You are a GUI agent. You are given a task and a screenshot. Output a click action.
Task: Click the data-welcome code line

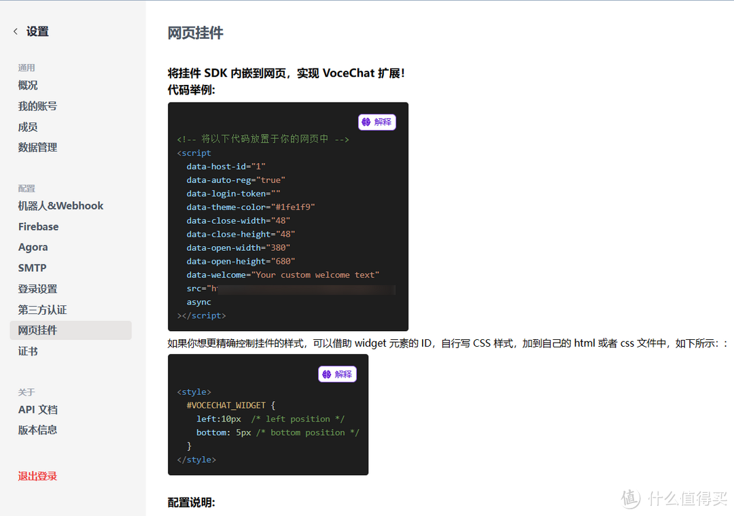tap(283, 275)
